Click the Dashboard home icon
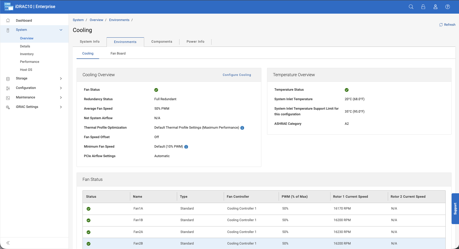Screen dimensions: 459x249 [8, 20]
